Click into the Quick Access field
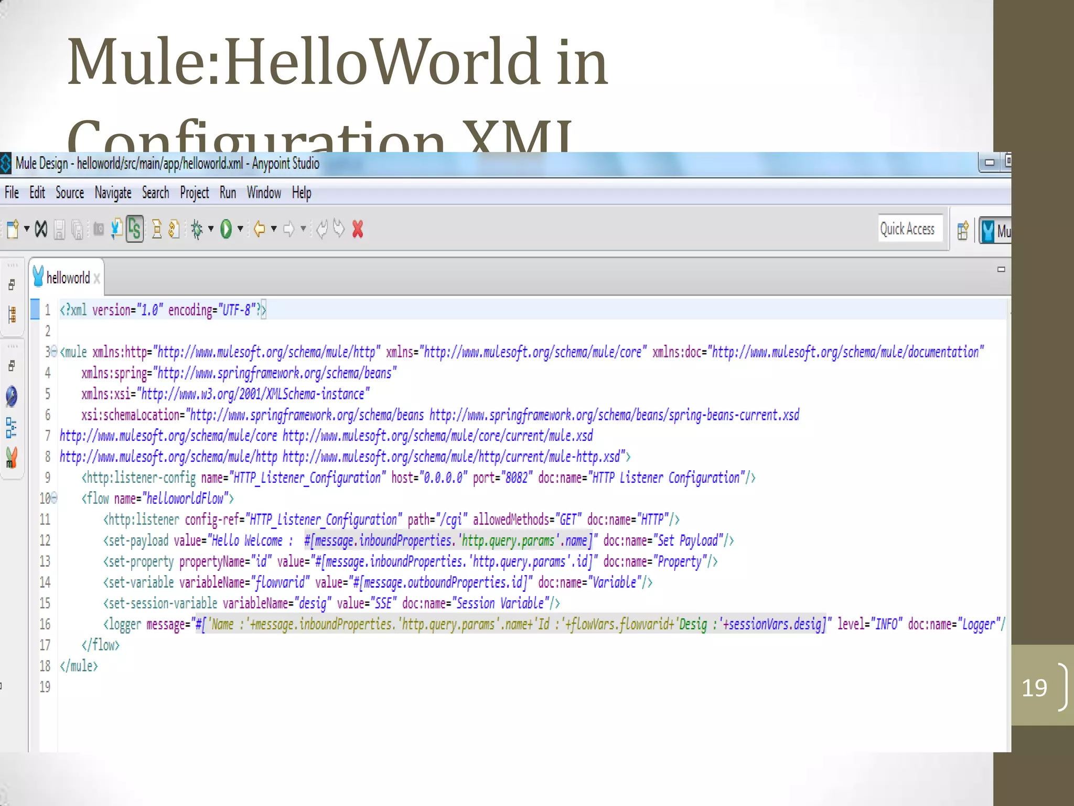 pos(910,229)
